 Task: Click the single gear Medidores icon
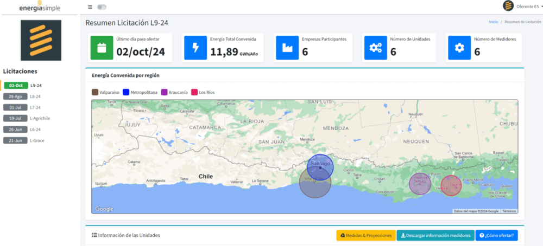click(x=459, y=48)
